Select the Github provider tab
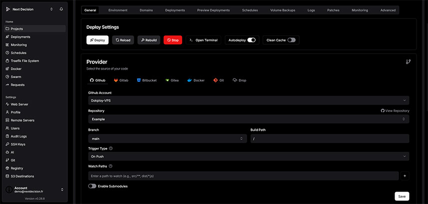The height and width of the screenshot is (204, 428). click(x=98, y=80)
